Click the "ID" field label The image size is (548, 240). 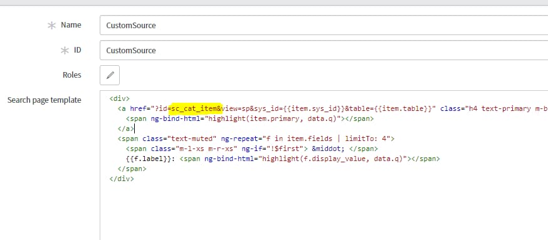pyautogui.click(x=77, y=50)
